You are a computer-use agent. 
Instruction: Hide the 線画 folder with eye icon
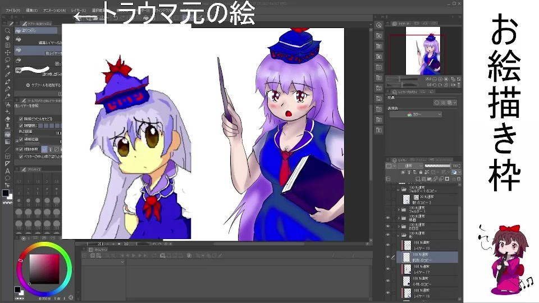(388, 218)
